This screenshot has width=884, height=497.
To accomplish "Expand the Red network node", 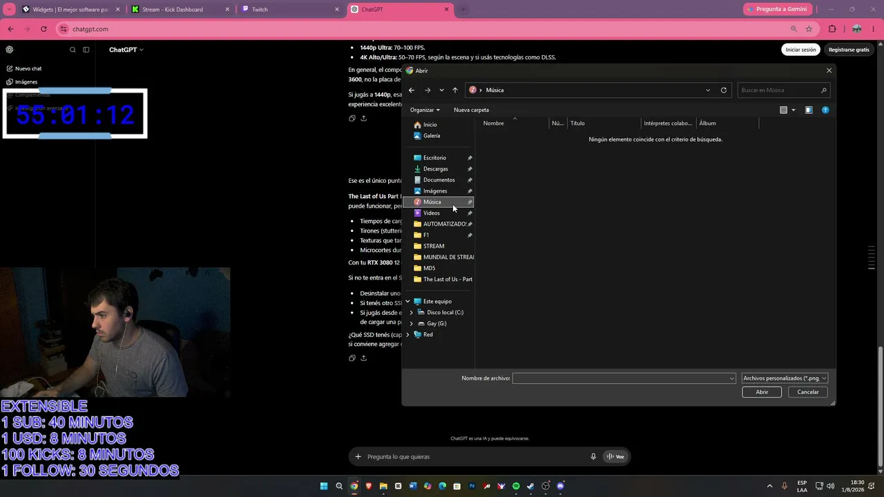I will pyautogui.click(x=407, y=335).
